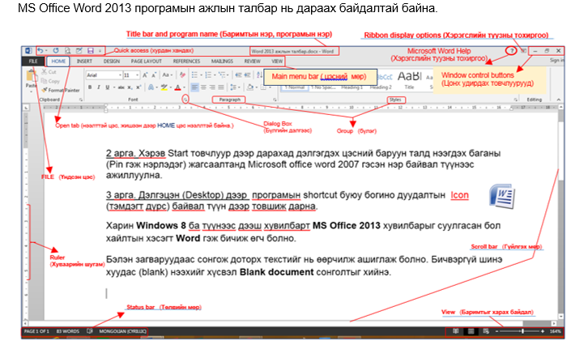Click the Numbering list icon
Screen dimensions: 571x358
pos(208,75)
